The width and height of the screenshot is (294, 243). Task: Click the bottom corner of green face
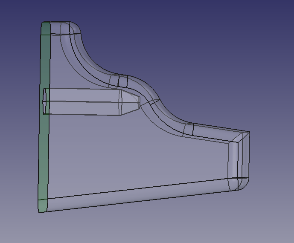(43, 206)
